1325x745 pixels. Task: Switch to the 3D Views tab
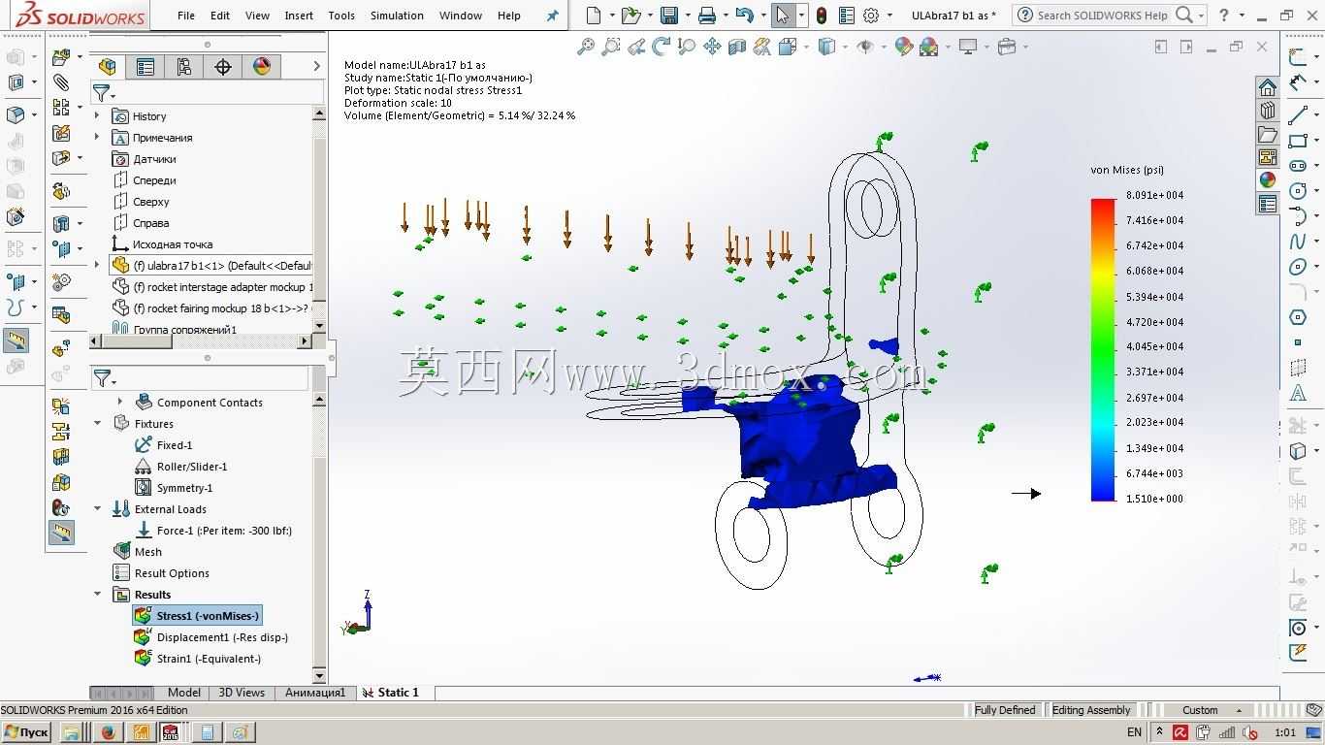pos(242,693)
